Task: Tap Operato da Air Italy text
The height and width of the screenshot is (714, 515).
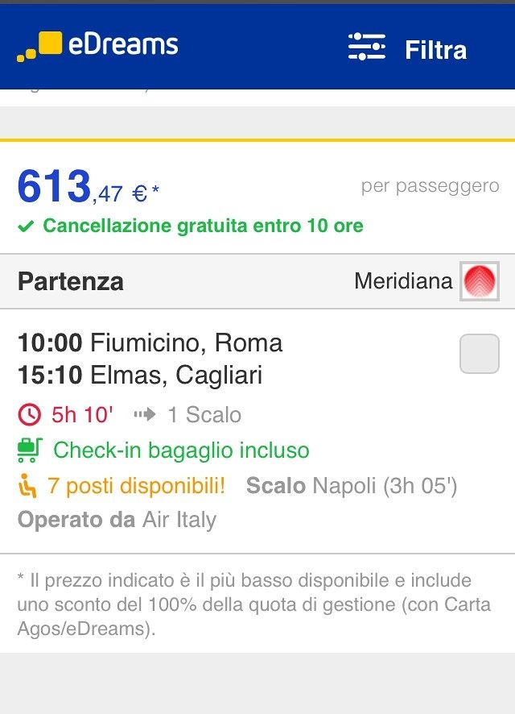Action: [117, 520]
